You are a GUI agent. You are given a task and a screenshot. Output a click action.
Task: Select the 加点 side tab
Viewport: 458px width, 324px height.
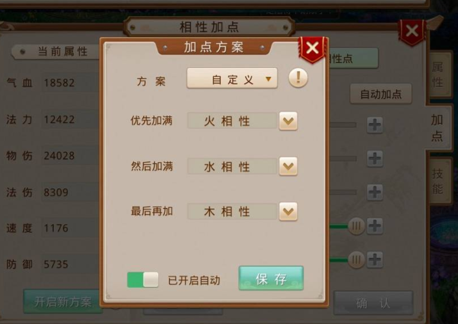(x=438, y=128)
